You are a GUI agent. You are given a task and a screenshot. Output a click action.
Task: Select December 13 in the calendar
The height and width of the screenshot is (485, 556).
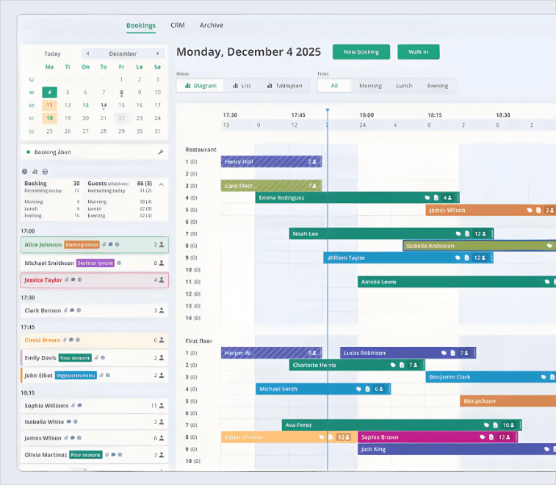85,105
